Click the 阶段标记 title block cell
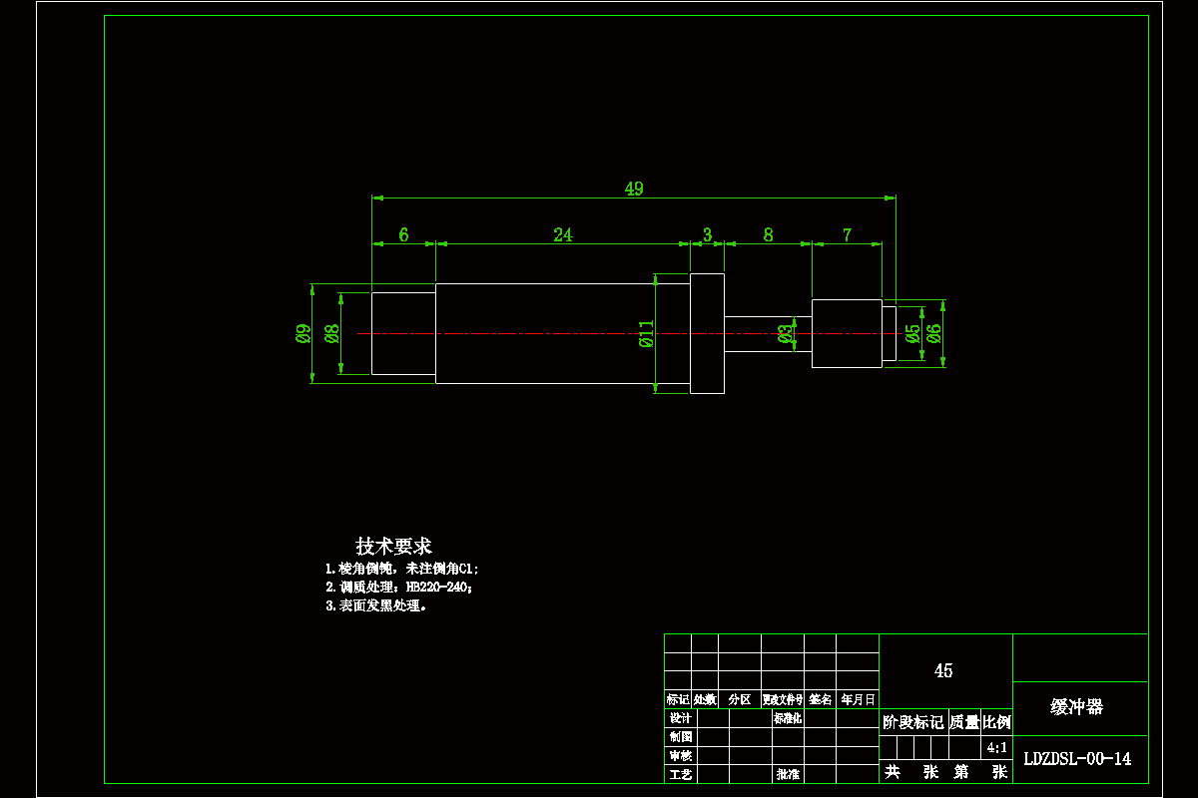1198x798 pixels. [913, 722]
